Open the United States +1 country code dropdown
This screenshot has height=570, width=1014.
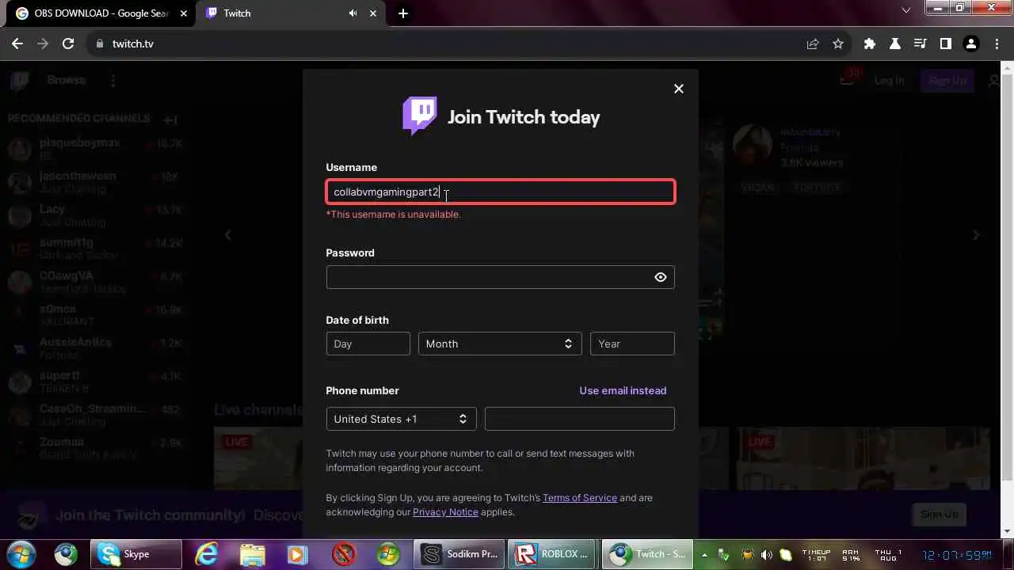pos(401,419)
